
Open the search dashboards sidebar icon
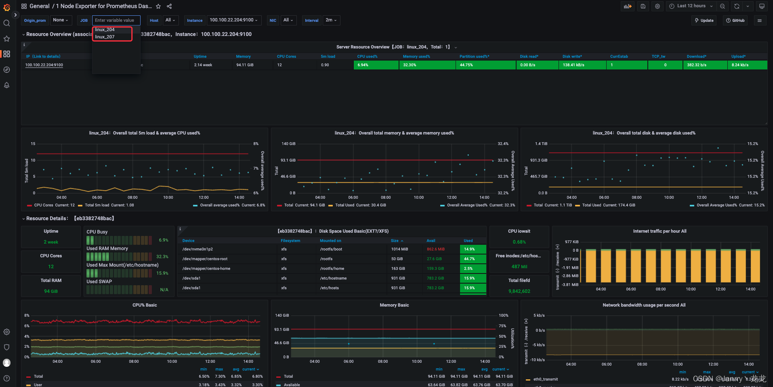[6, 23]
